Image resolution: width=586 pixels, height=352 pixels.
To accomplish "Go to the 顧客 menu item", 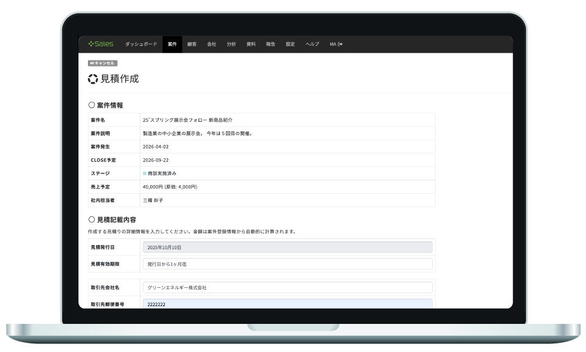I will [192, 44].
